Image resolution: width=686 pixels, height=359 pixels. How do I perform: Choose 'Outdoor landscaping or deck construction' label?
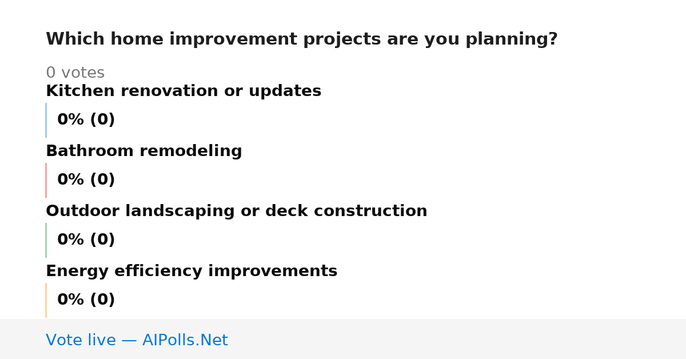click(237, 212)
